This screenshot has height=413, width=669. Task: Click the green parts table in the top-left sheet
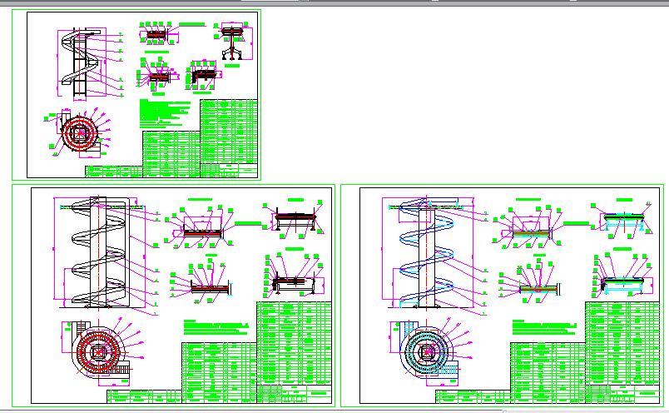click(x=171, y=139)
